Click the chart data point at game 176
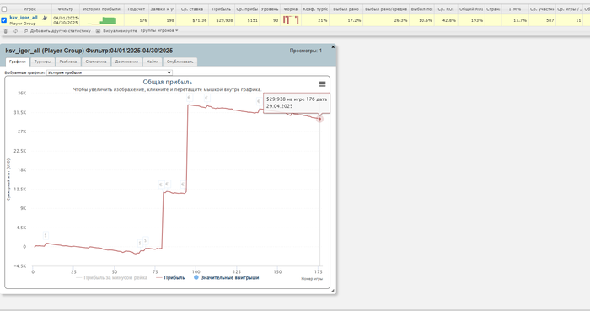 pos(319,119)
